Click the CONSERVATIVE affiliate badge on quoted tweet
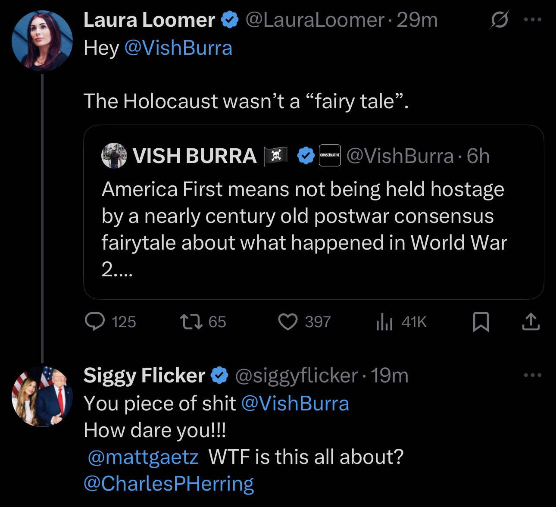Screen dimensions: 556x507 [x=330, y=156]
